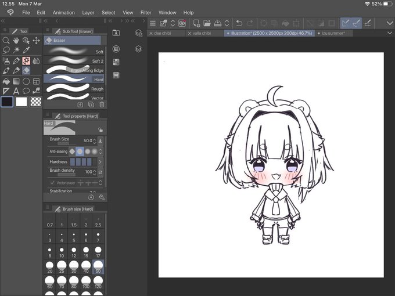Select the Soft eraser sub tool
Image resolution: width=395 pixels, height=296 pixels.
tap(74, 52)
